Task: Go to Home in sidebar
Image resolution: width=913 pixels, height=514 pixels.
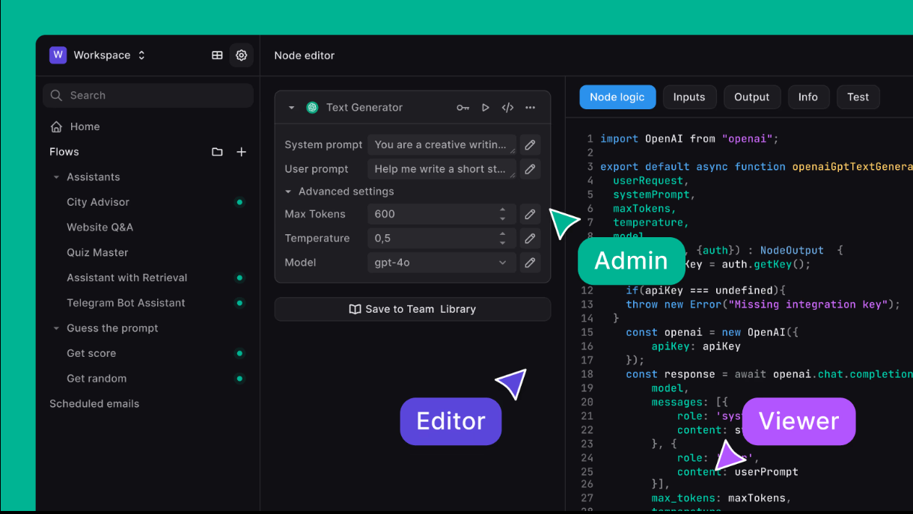Action: click(84, 126)
